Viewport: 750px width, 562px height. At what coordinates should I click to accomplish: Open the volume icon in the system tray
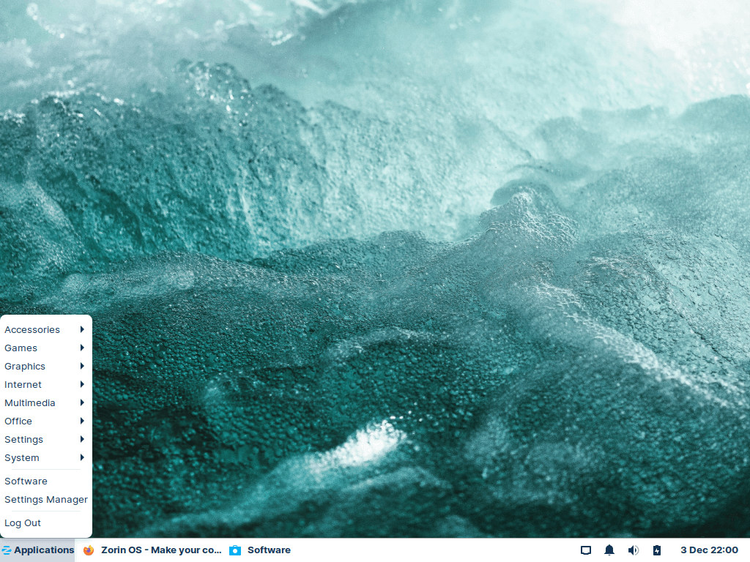click(x=633, y=550)
